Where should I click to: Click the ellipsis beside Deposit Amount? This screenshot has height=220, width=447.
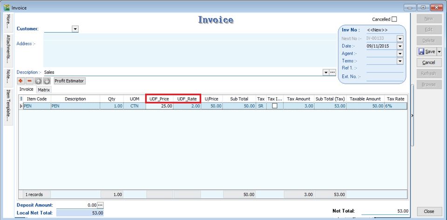[100, 205]
